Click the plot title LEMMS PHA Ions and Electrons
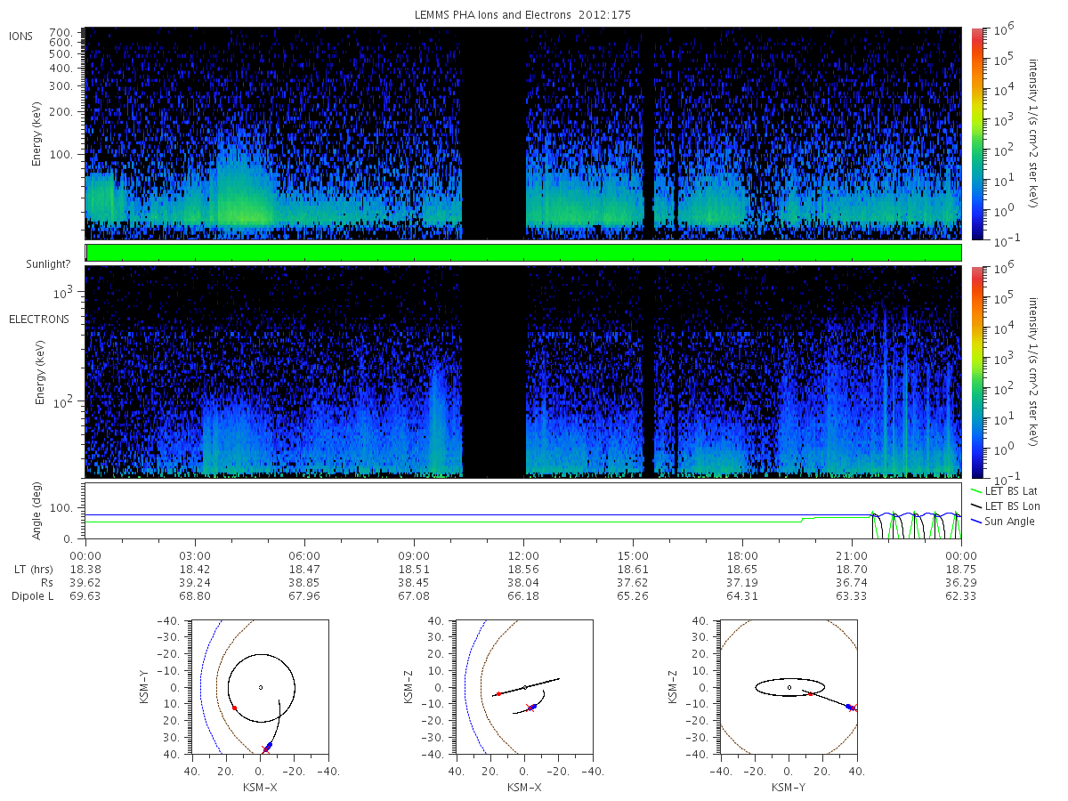The height and width of the screenshot is (801, 1068). point(523,15)
